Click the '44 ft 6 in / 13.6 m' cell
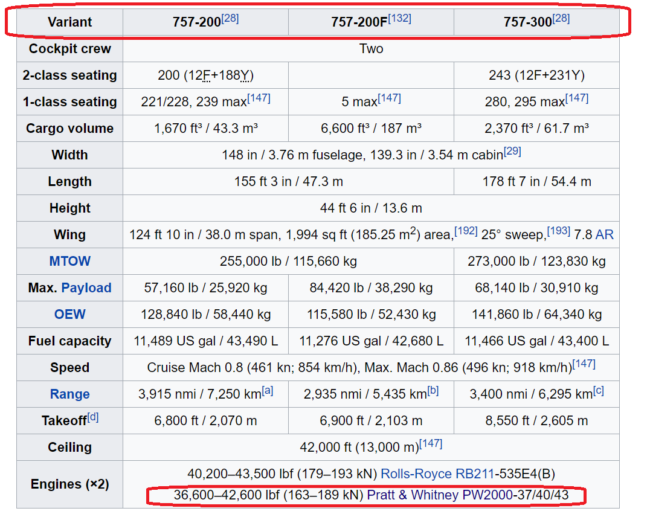 [371, 208]
